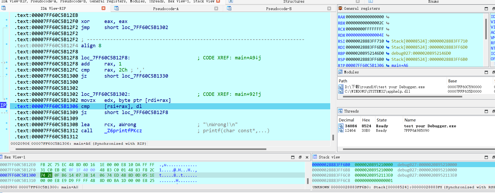Sort modules by Base column header
The image size is (495, 193).
pos(470,81)
